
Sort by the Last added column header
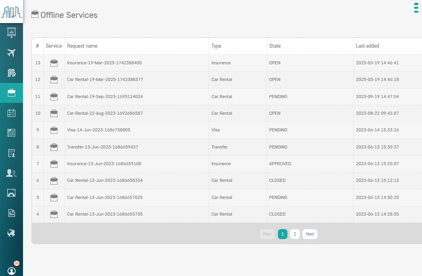(367, 46)
